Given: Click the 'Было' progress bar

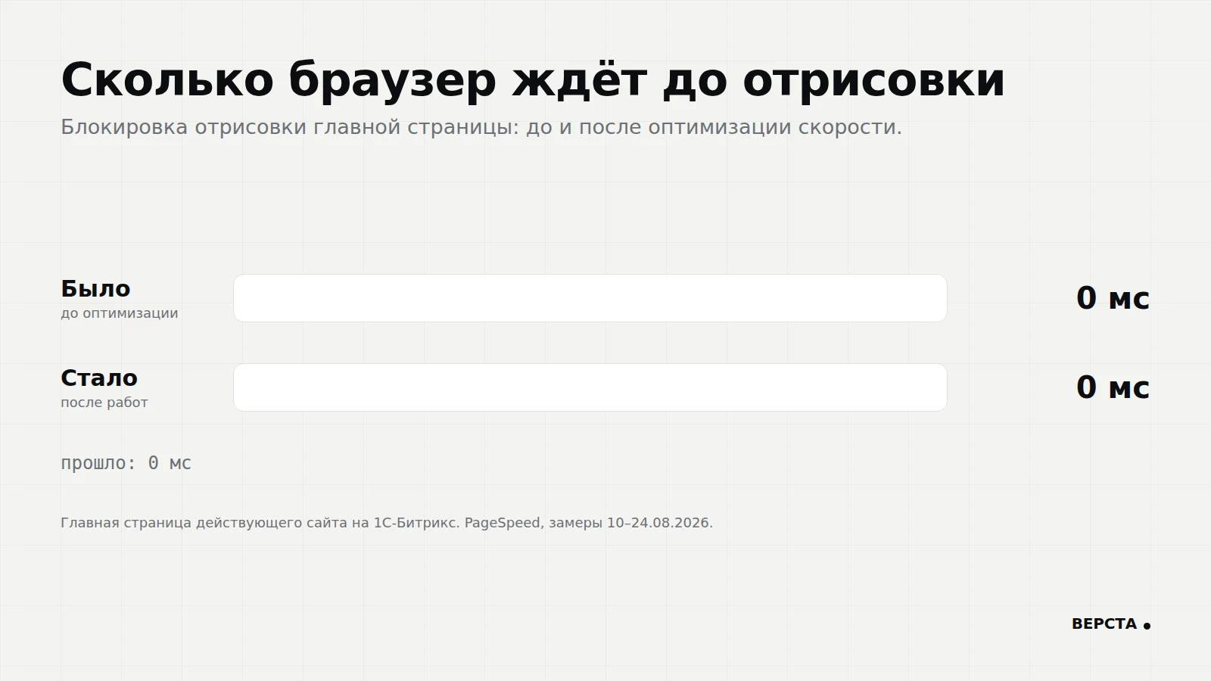Looking at the screenshot, I should (x=590, y=298).
